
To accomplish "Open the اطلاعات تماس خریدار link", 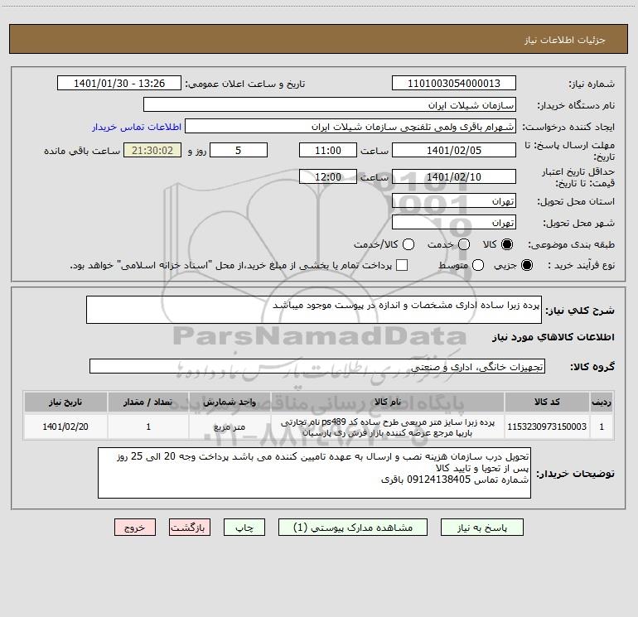I will click(137, 127).
